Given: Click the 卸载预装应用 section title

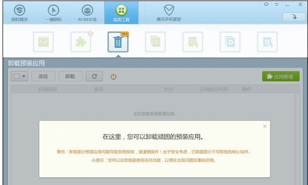Looking at the screenshot, I should 26,63.
